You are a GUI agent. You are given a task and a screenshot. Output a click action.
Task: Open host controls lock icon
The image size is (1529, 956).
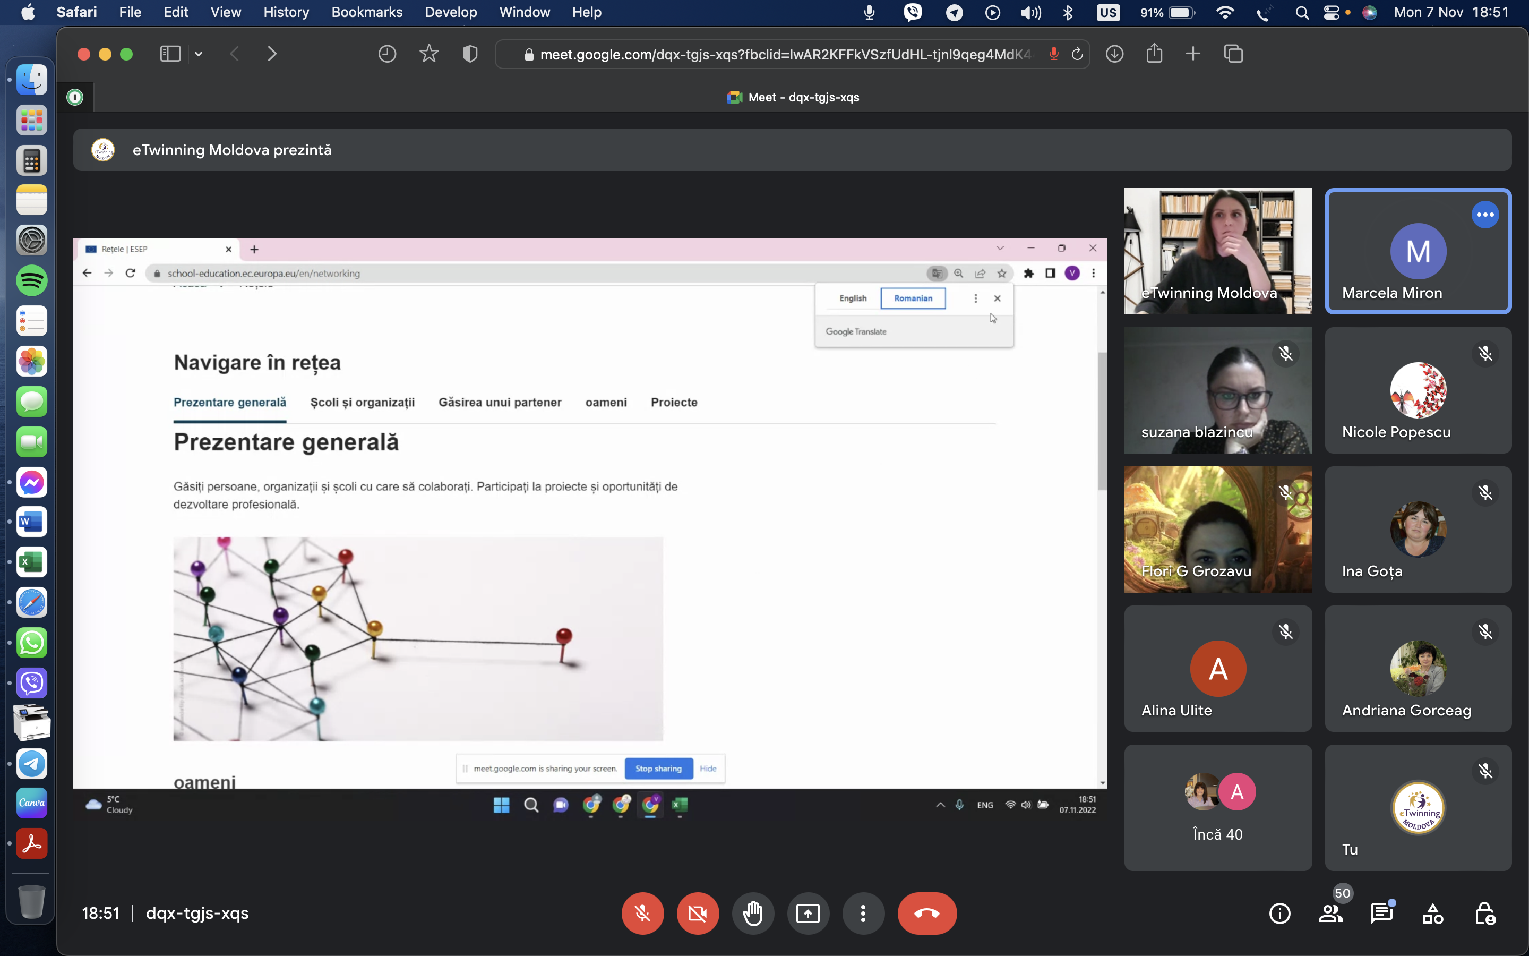[x=1485, y=914]
